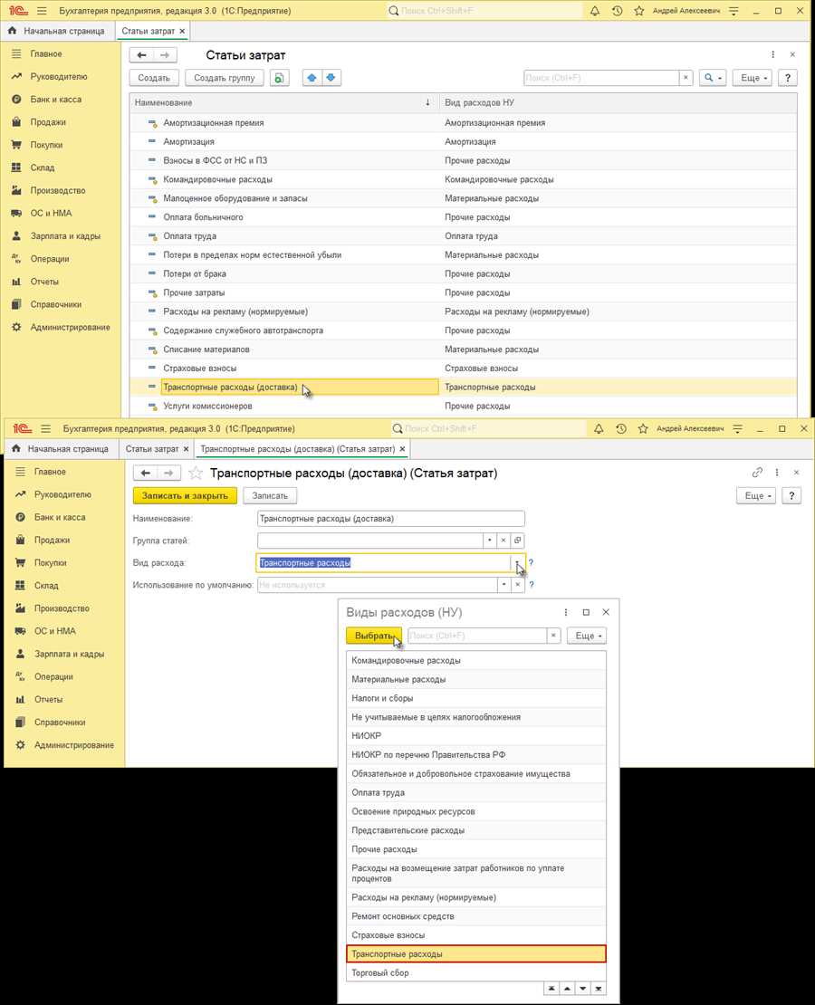Show help hint for Вид расхода
This screenshot has width=815, height=1005.
531,563
